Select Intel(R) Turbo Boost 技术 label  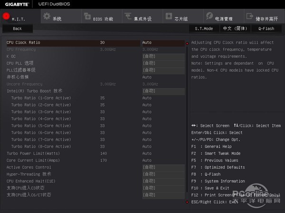click(34, 91)
